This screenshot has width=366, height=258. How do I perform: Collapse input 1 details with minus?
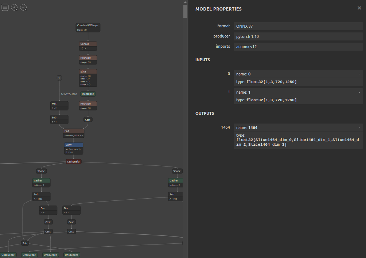point(359,92)
